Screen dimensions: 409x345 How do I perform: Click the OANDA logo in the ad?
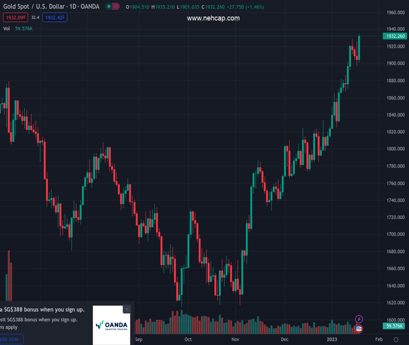point(111,325)
